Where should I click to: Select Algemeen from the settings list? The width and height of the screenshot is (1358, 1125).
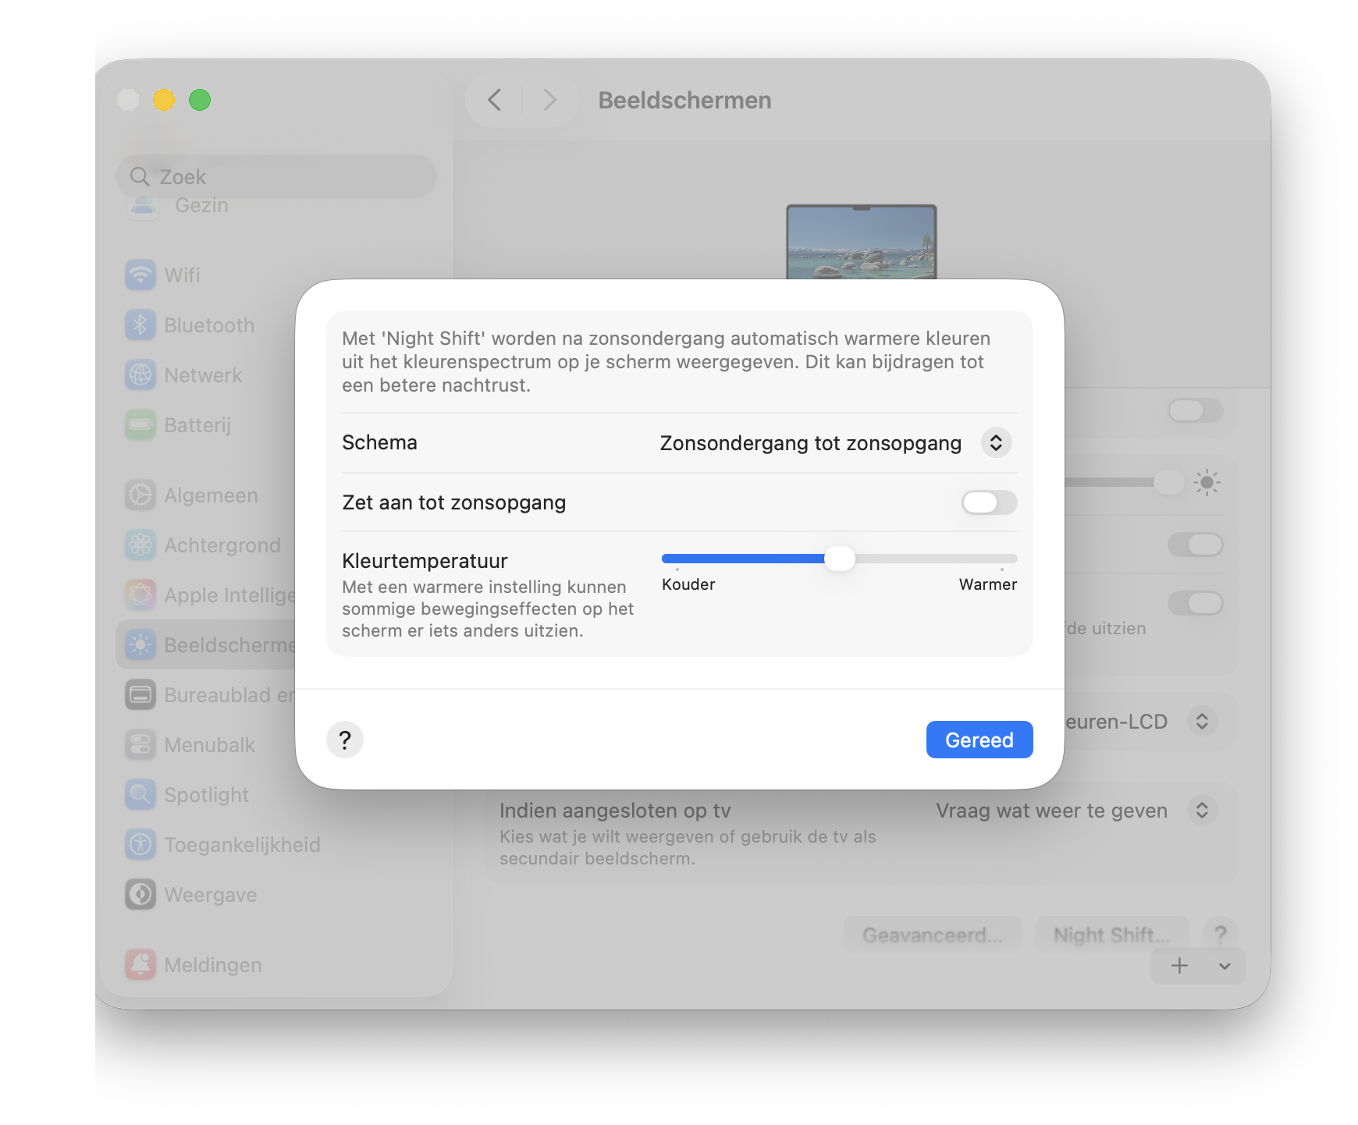[x=211, y=495]
